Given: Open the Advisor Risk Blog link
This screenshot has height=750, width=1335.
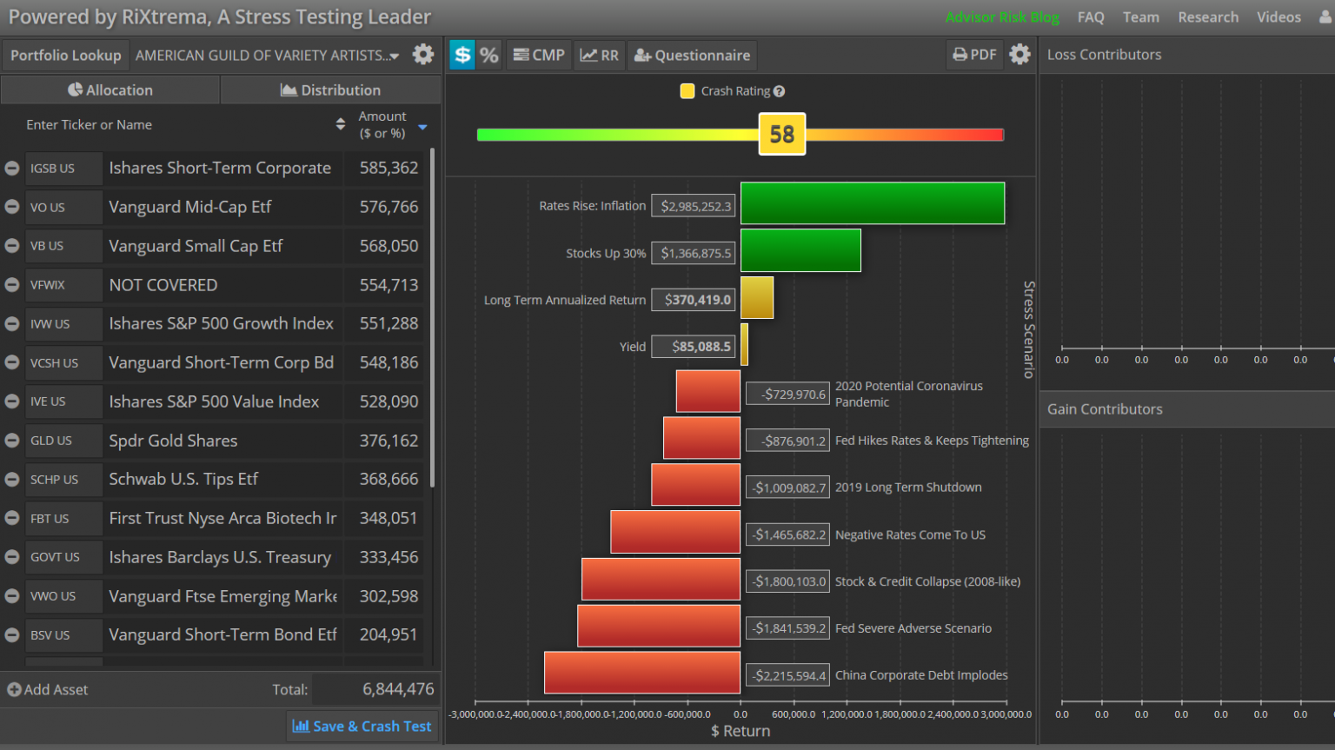Looking at the screenshot, I should click(x=1002, y=17).
